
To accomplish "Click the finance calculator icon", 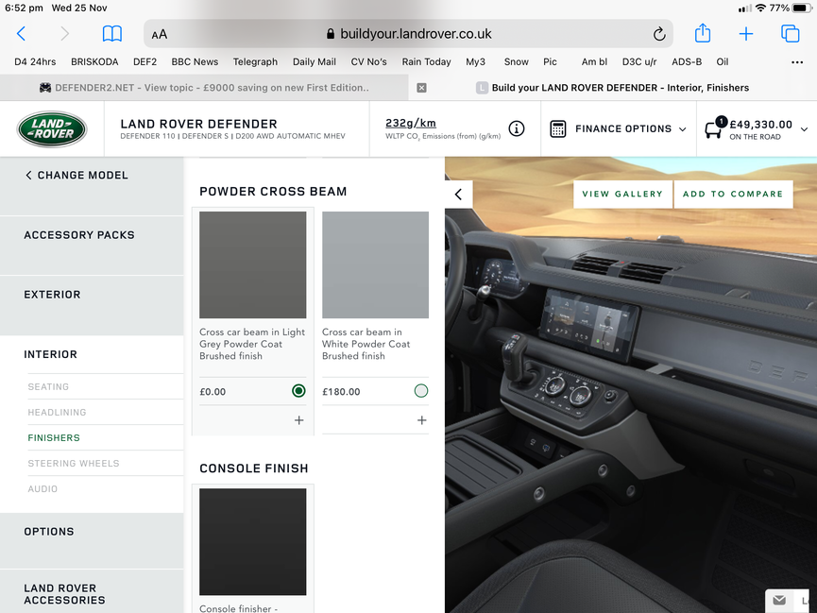I will pos(557,128).
